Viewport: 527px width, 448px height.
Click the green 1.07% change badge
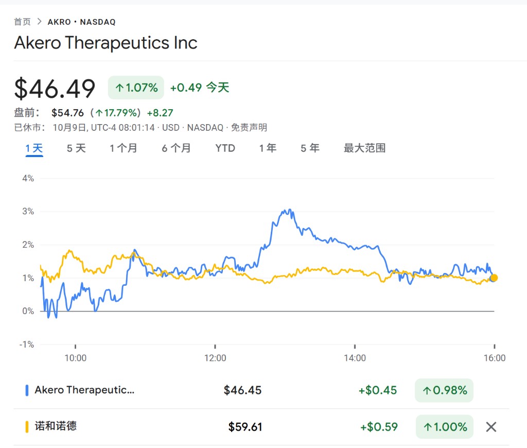tap(136, 88)
